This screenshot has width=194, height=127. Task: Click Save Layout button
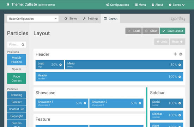[x=172, y=31]
